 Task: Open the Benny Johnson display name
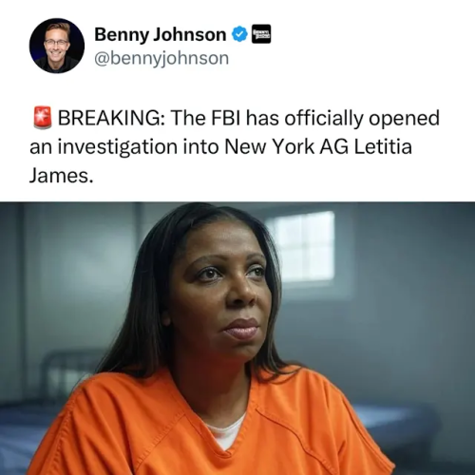pos(161,34)
